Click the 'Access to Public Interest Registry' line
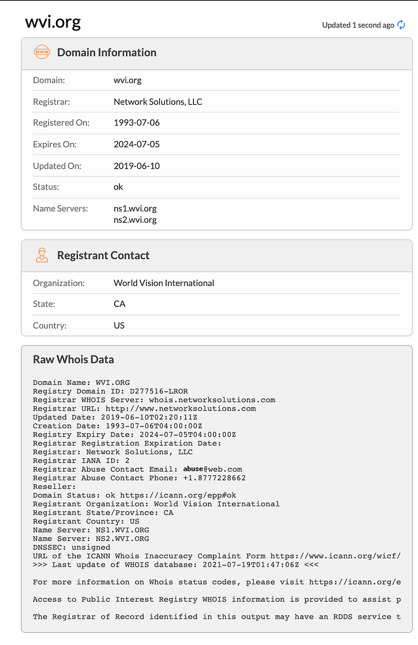The height and width of the screenshot is (645, 418). click(x=217, y=600)
